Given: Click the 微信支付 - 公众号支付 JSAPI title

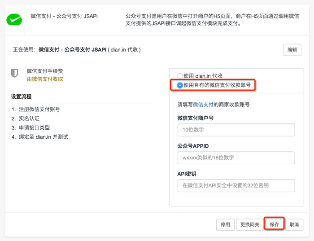Looking at the screenshot, I should pyautogui.click(x=64, y=16).
